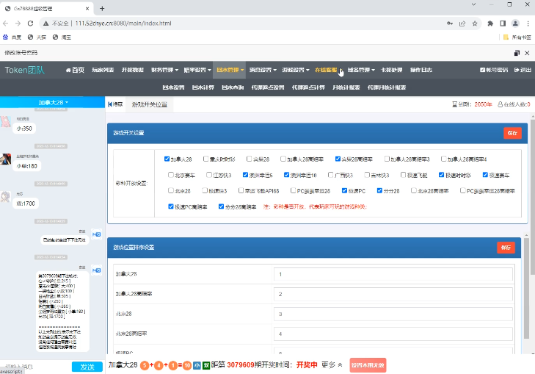This screenshot has width=535, height=374.
Task: Open the 加拿大28 chat room dropdown
Action: [x=53, y=102]
